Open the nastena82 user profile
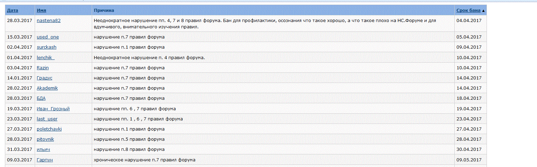The width and height of the screenshot is (537, 167). tap(49, 20)
